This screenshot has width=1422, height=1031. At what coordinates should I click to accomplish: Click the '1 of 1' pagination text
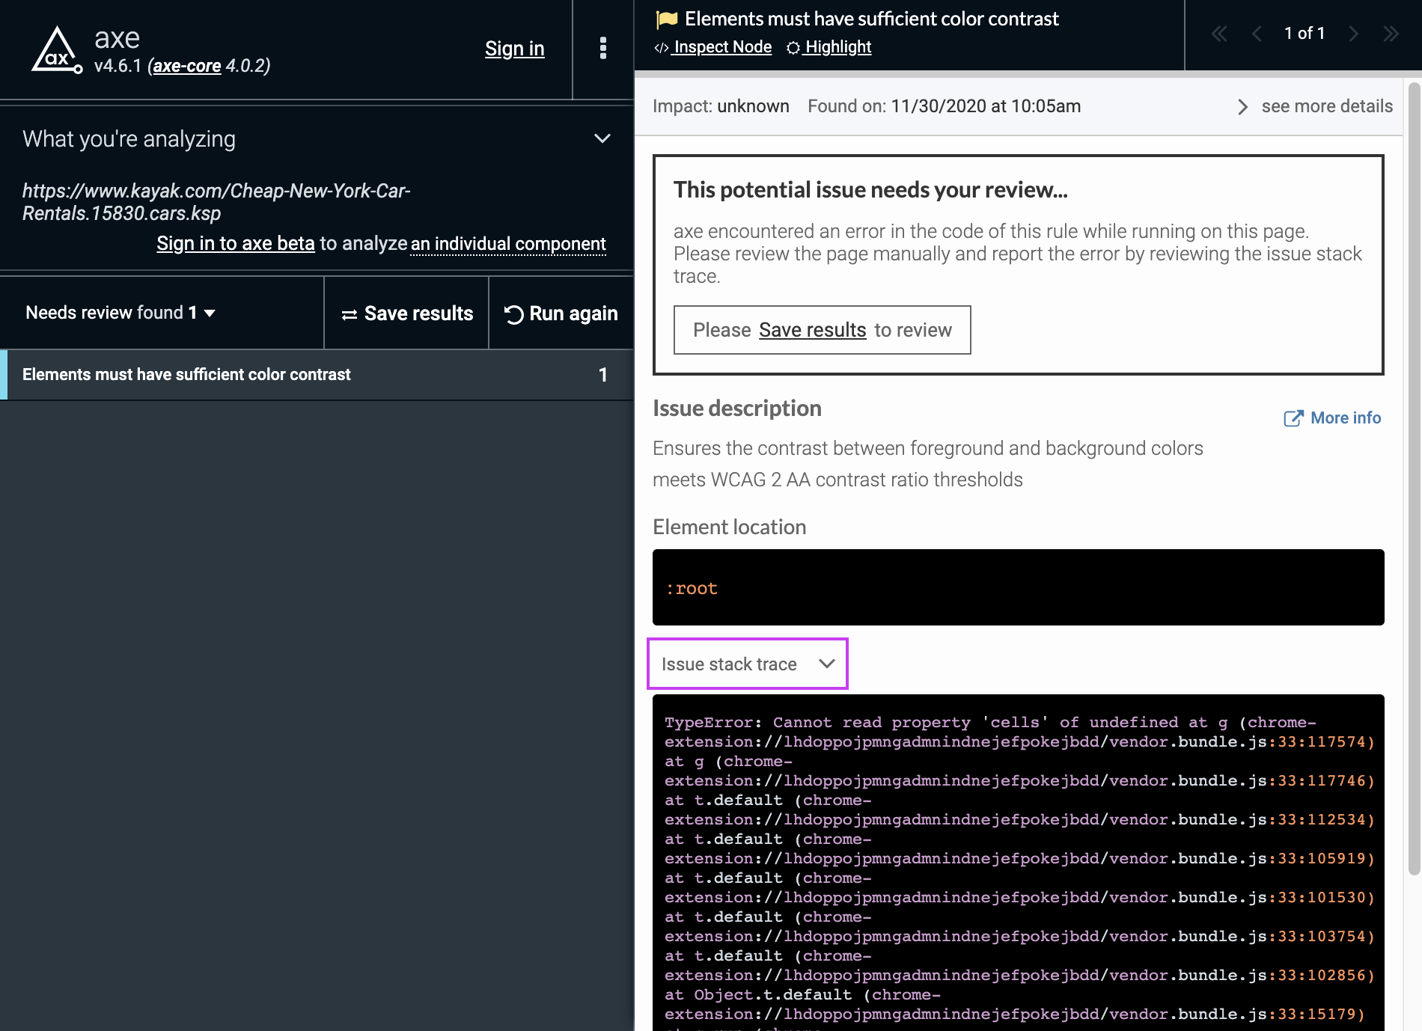point(1304,34)
